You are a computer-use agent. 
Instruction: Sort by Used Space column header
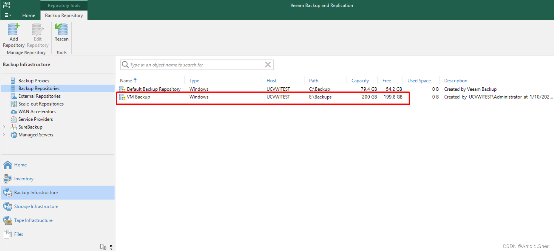click(419, 81)
